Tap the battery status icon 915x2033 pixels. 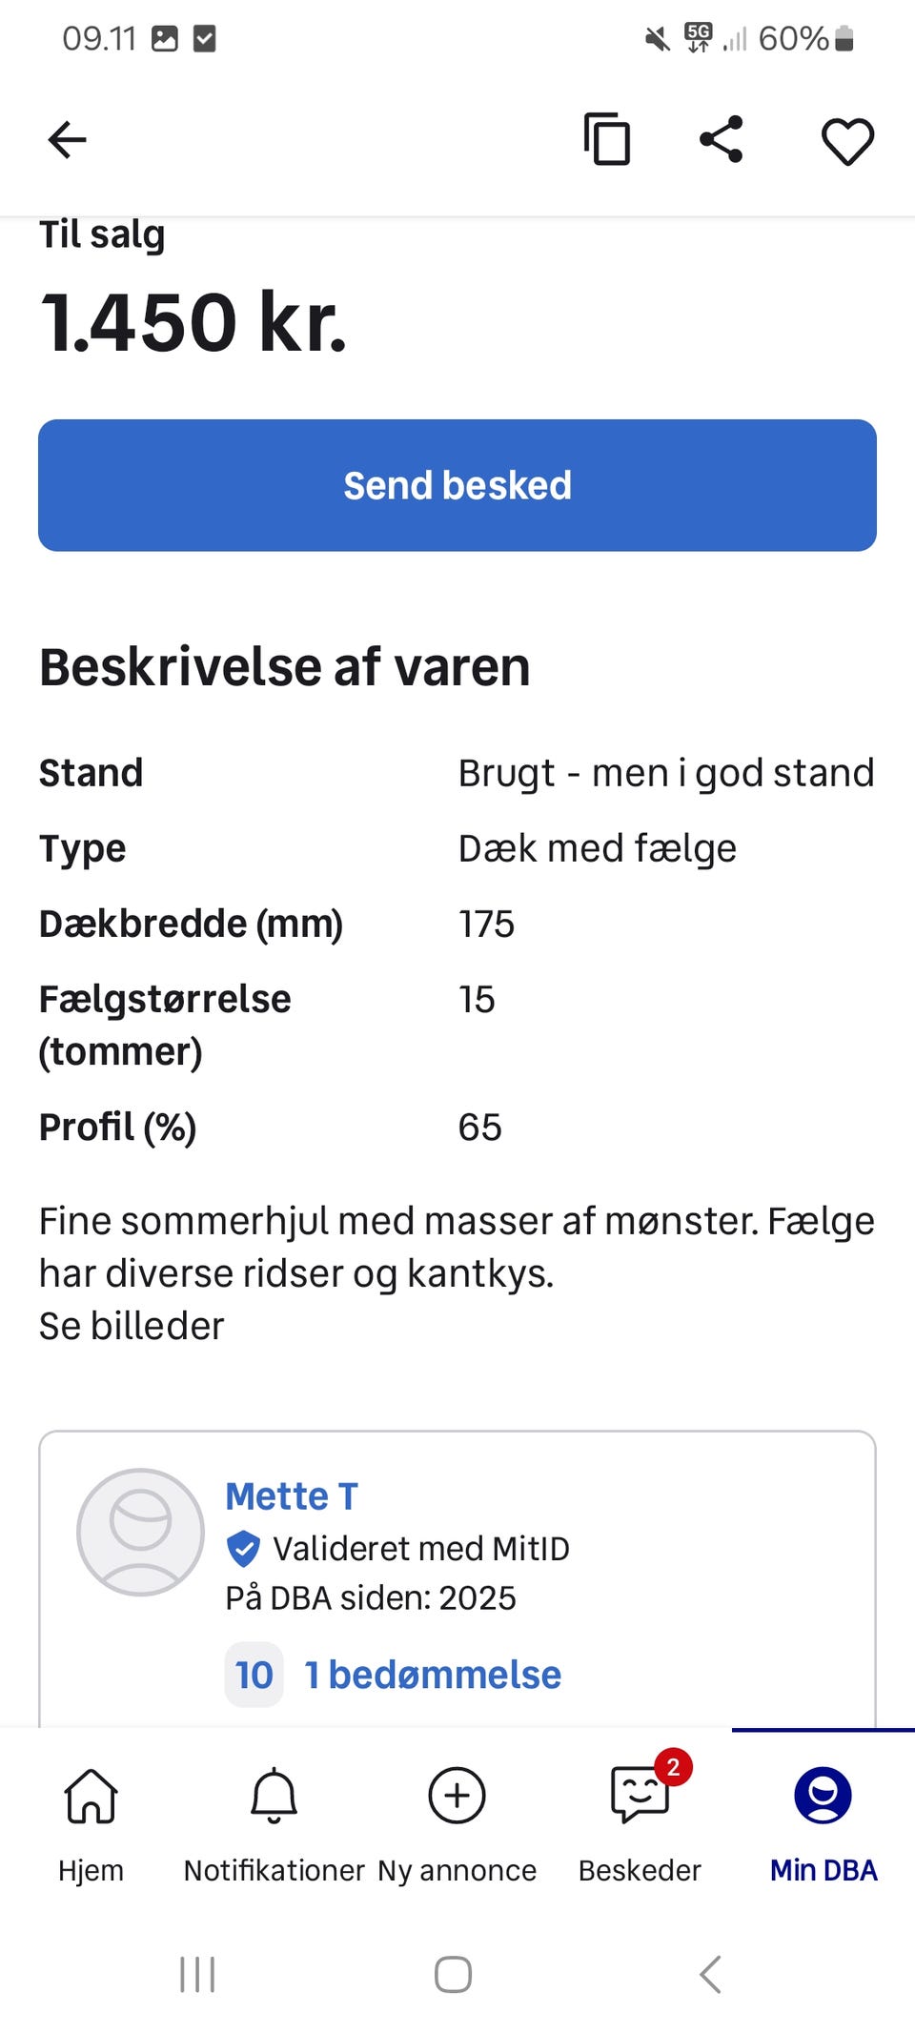(x=844, y=38)
